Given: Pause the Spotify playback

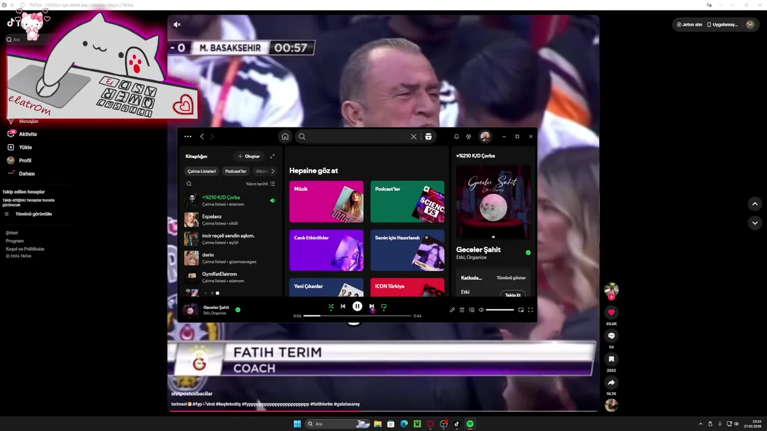Looking at the screenshot, I should click(357, 306).
